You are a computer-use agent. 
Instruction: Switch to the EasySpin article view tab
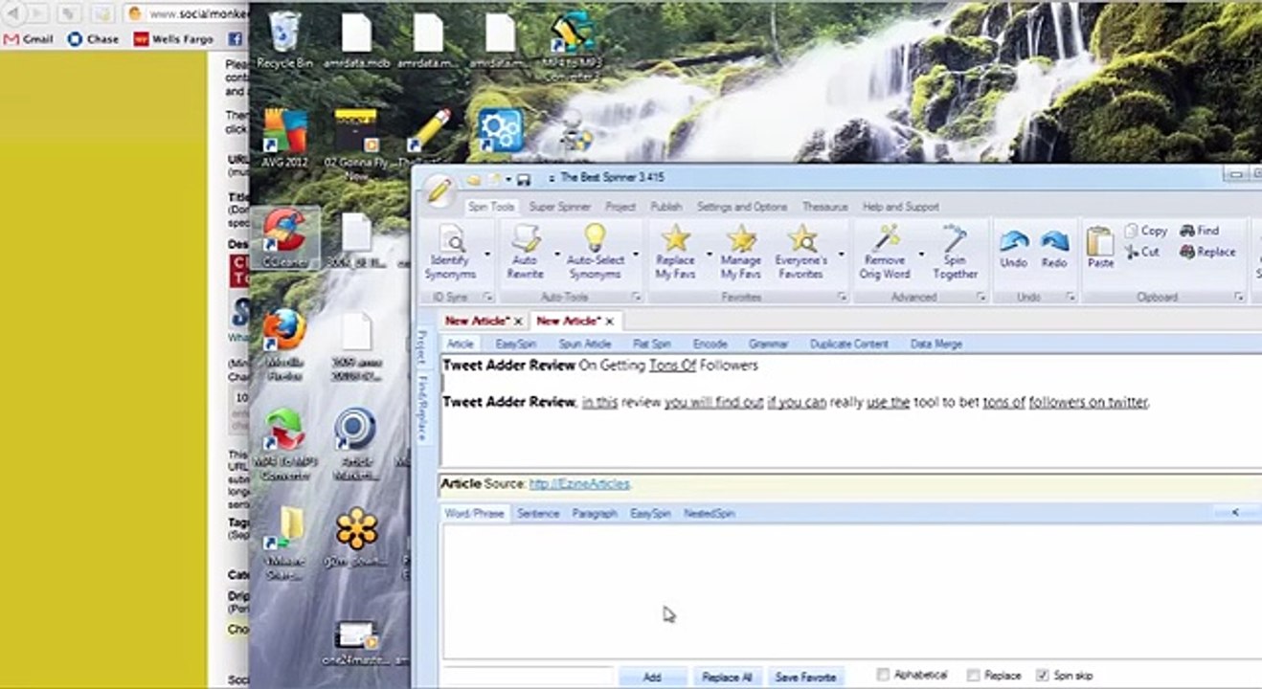point(516,344)
